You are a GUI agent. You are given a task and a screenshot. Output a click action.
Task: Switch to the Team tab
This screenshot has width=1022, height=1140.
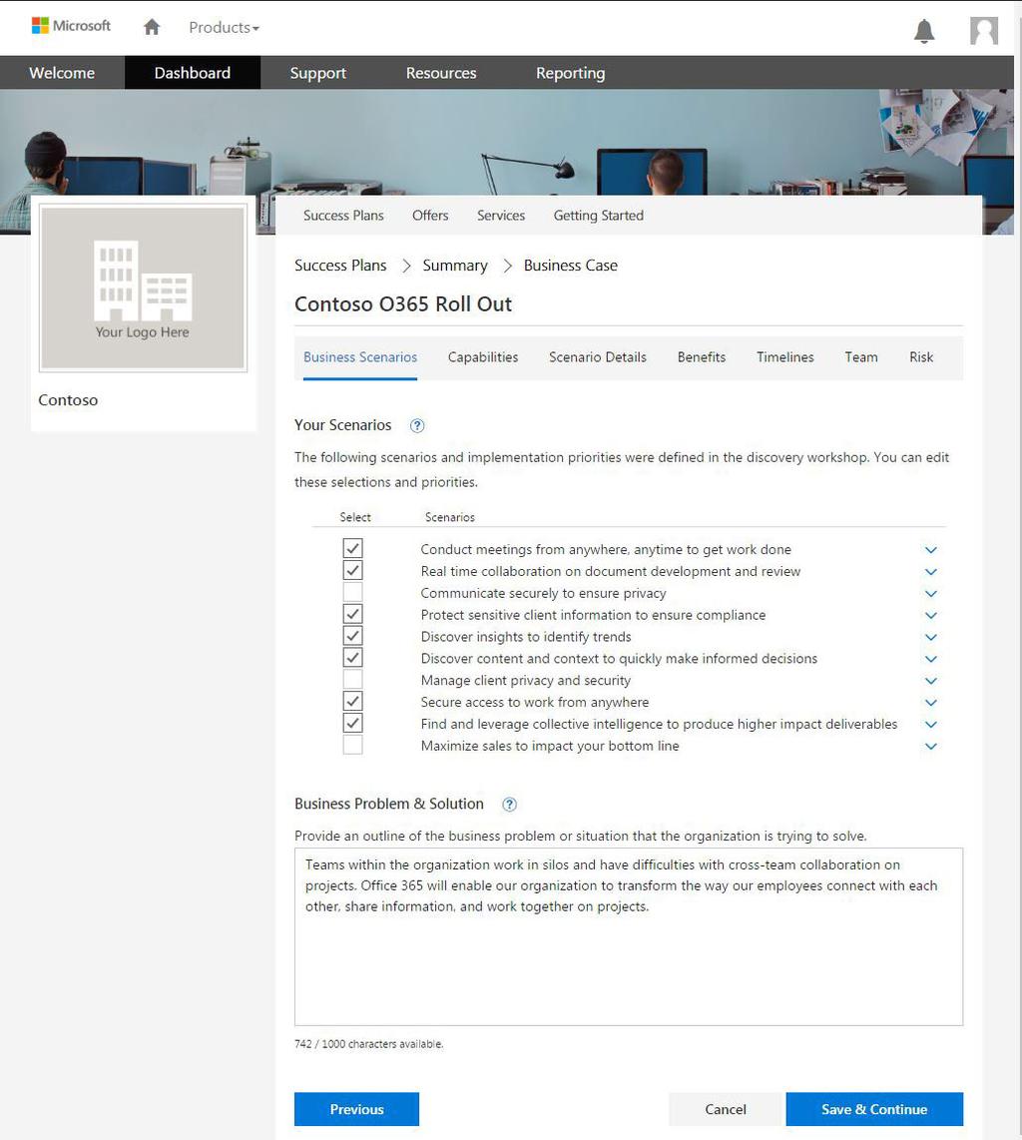[x=861, y=357]
